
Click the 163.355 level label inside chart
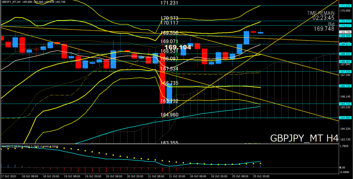click(169, 142)
